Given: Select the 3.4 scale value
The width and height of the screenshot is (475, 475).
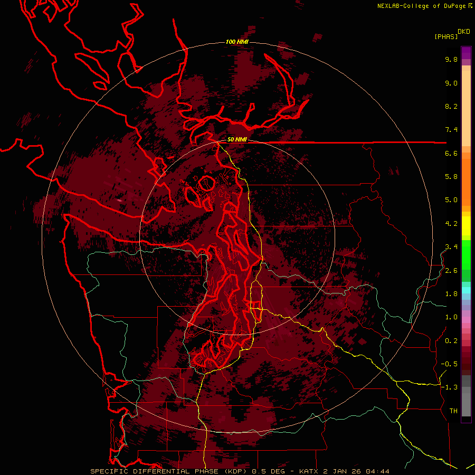Looking at the screenshot, I should coord(451,246).
